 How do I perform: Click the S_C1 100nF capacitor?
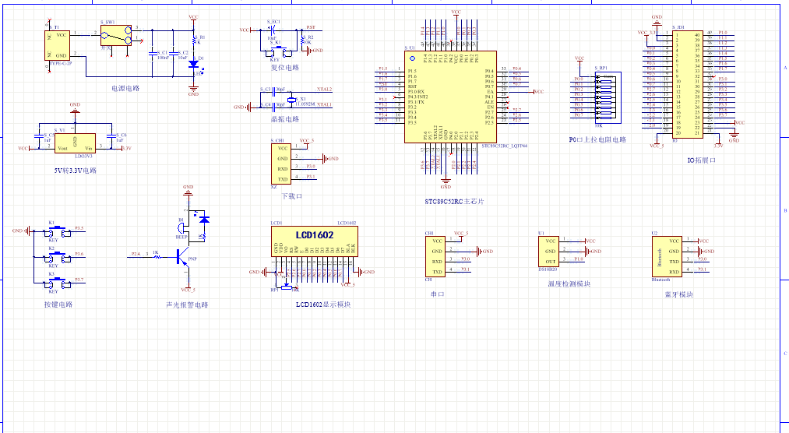pos(153,52)
